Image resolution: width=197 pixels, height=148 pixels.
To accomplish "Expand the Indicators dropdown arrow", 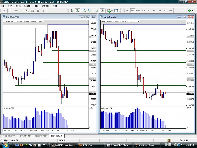I will (x=112, y=11).
